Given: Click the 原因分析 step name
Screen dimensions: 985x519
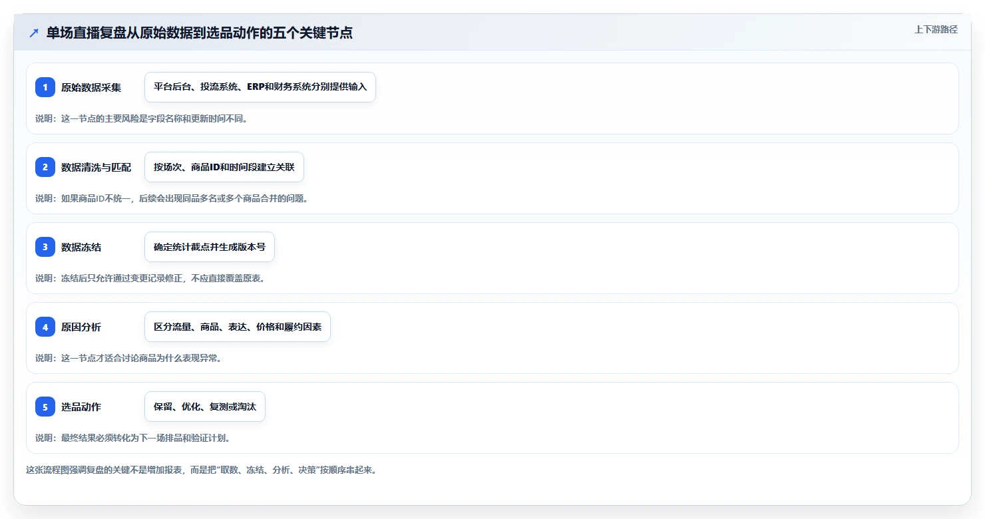Looking at the screenshot, I should [81, 327].
